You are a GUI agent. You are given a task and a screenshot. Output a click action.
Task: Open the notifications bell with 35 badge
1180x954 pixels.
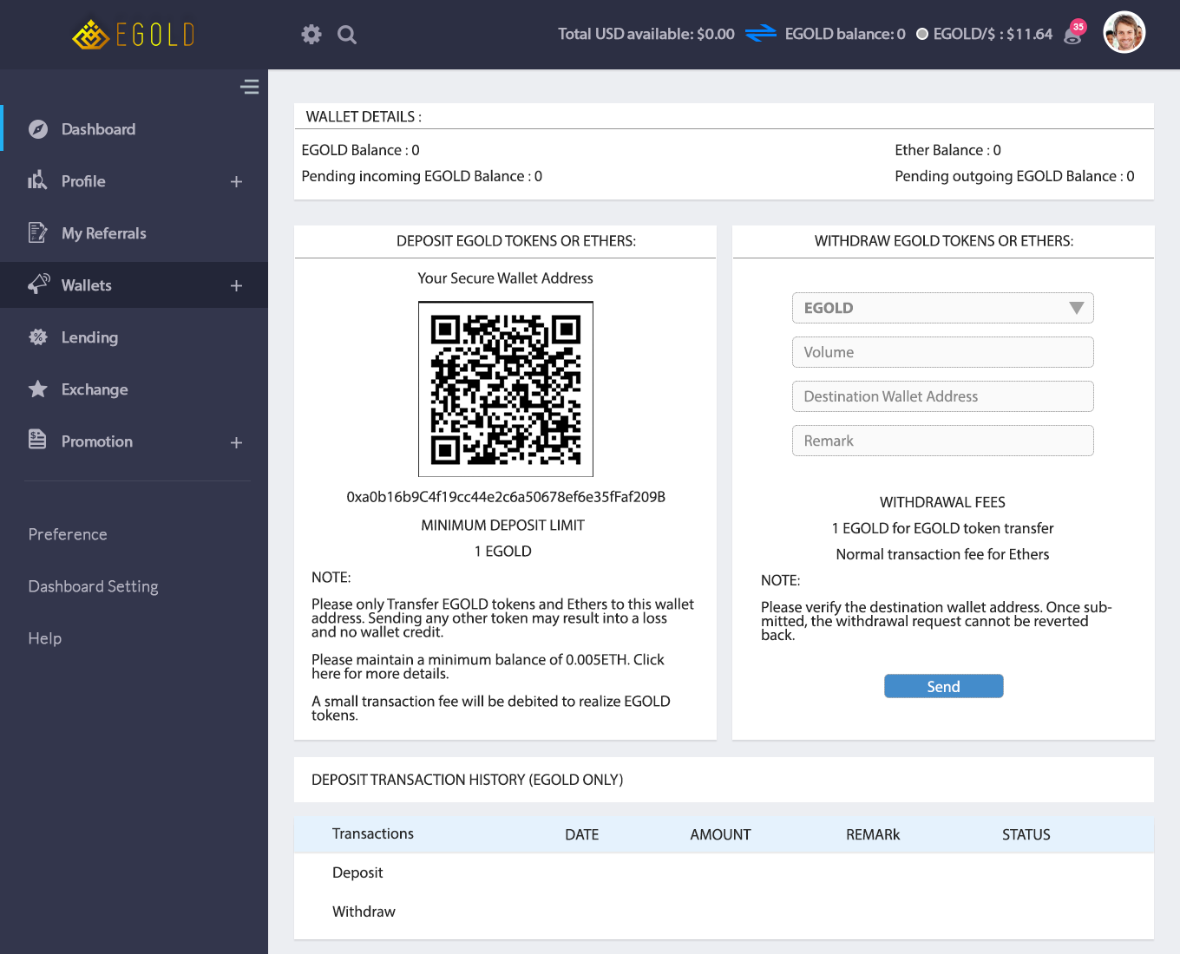coord(1074,33)
